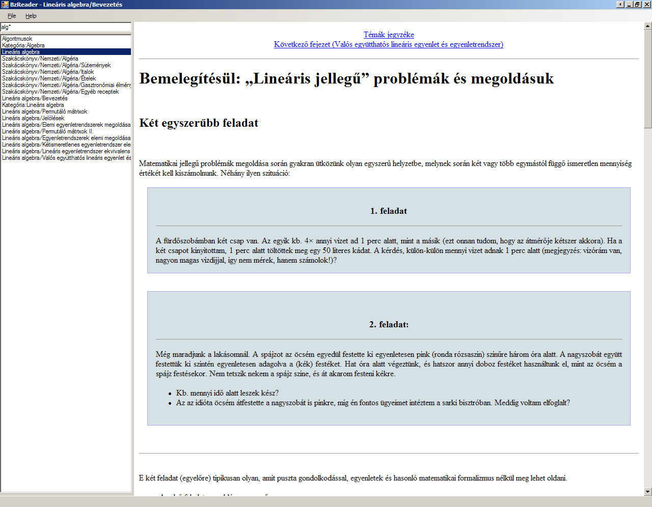Open the Help menu
The height and width of the screenshot is (507, 652).
point(31,16)
